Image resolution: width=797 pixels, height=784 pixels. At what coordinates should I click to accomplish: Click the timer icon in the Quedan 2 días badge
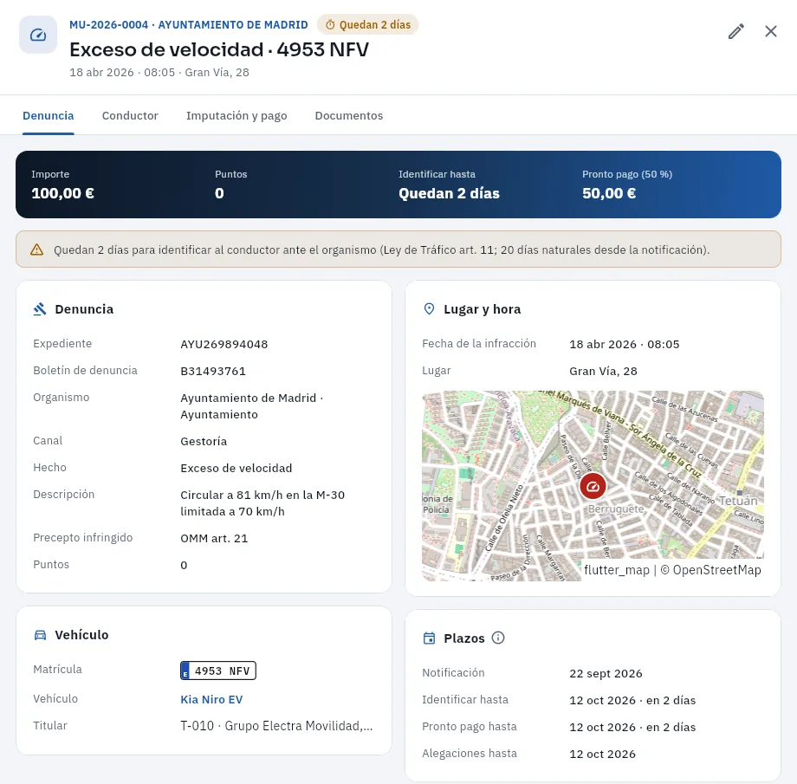330,25
